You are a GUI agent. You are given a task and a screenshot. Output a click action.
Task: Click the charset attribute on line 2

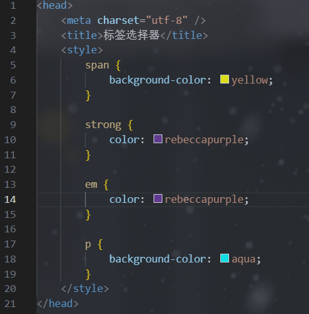pyautogui.click(x=118, y=21)
